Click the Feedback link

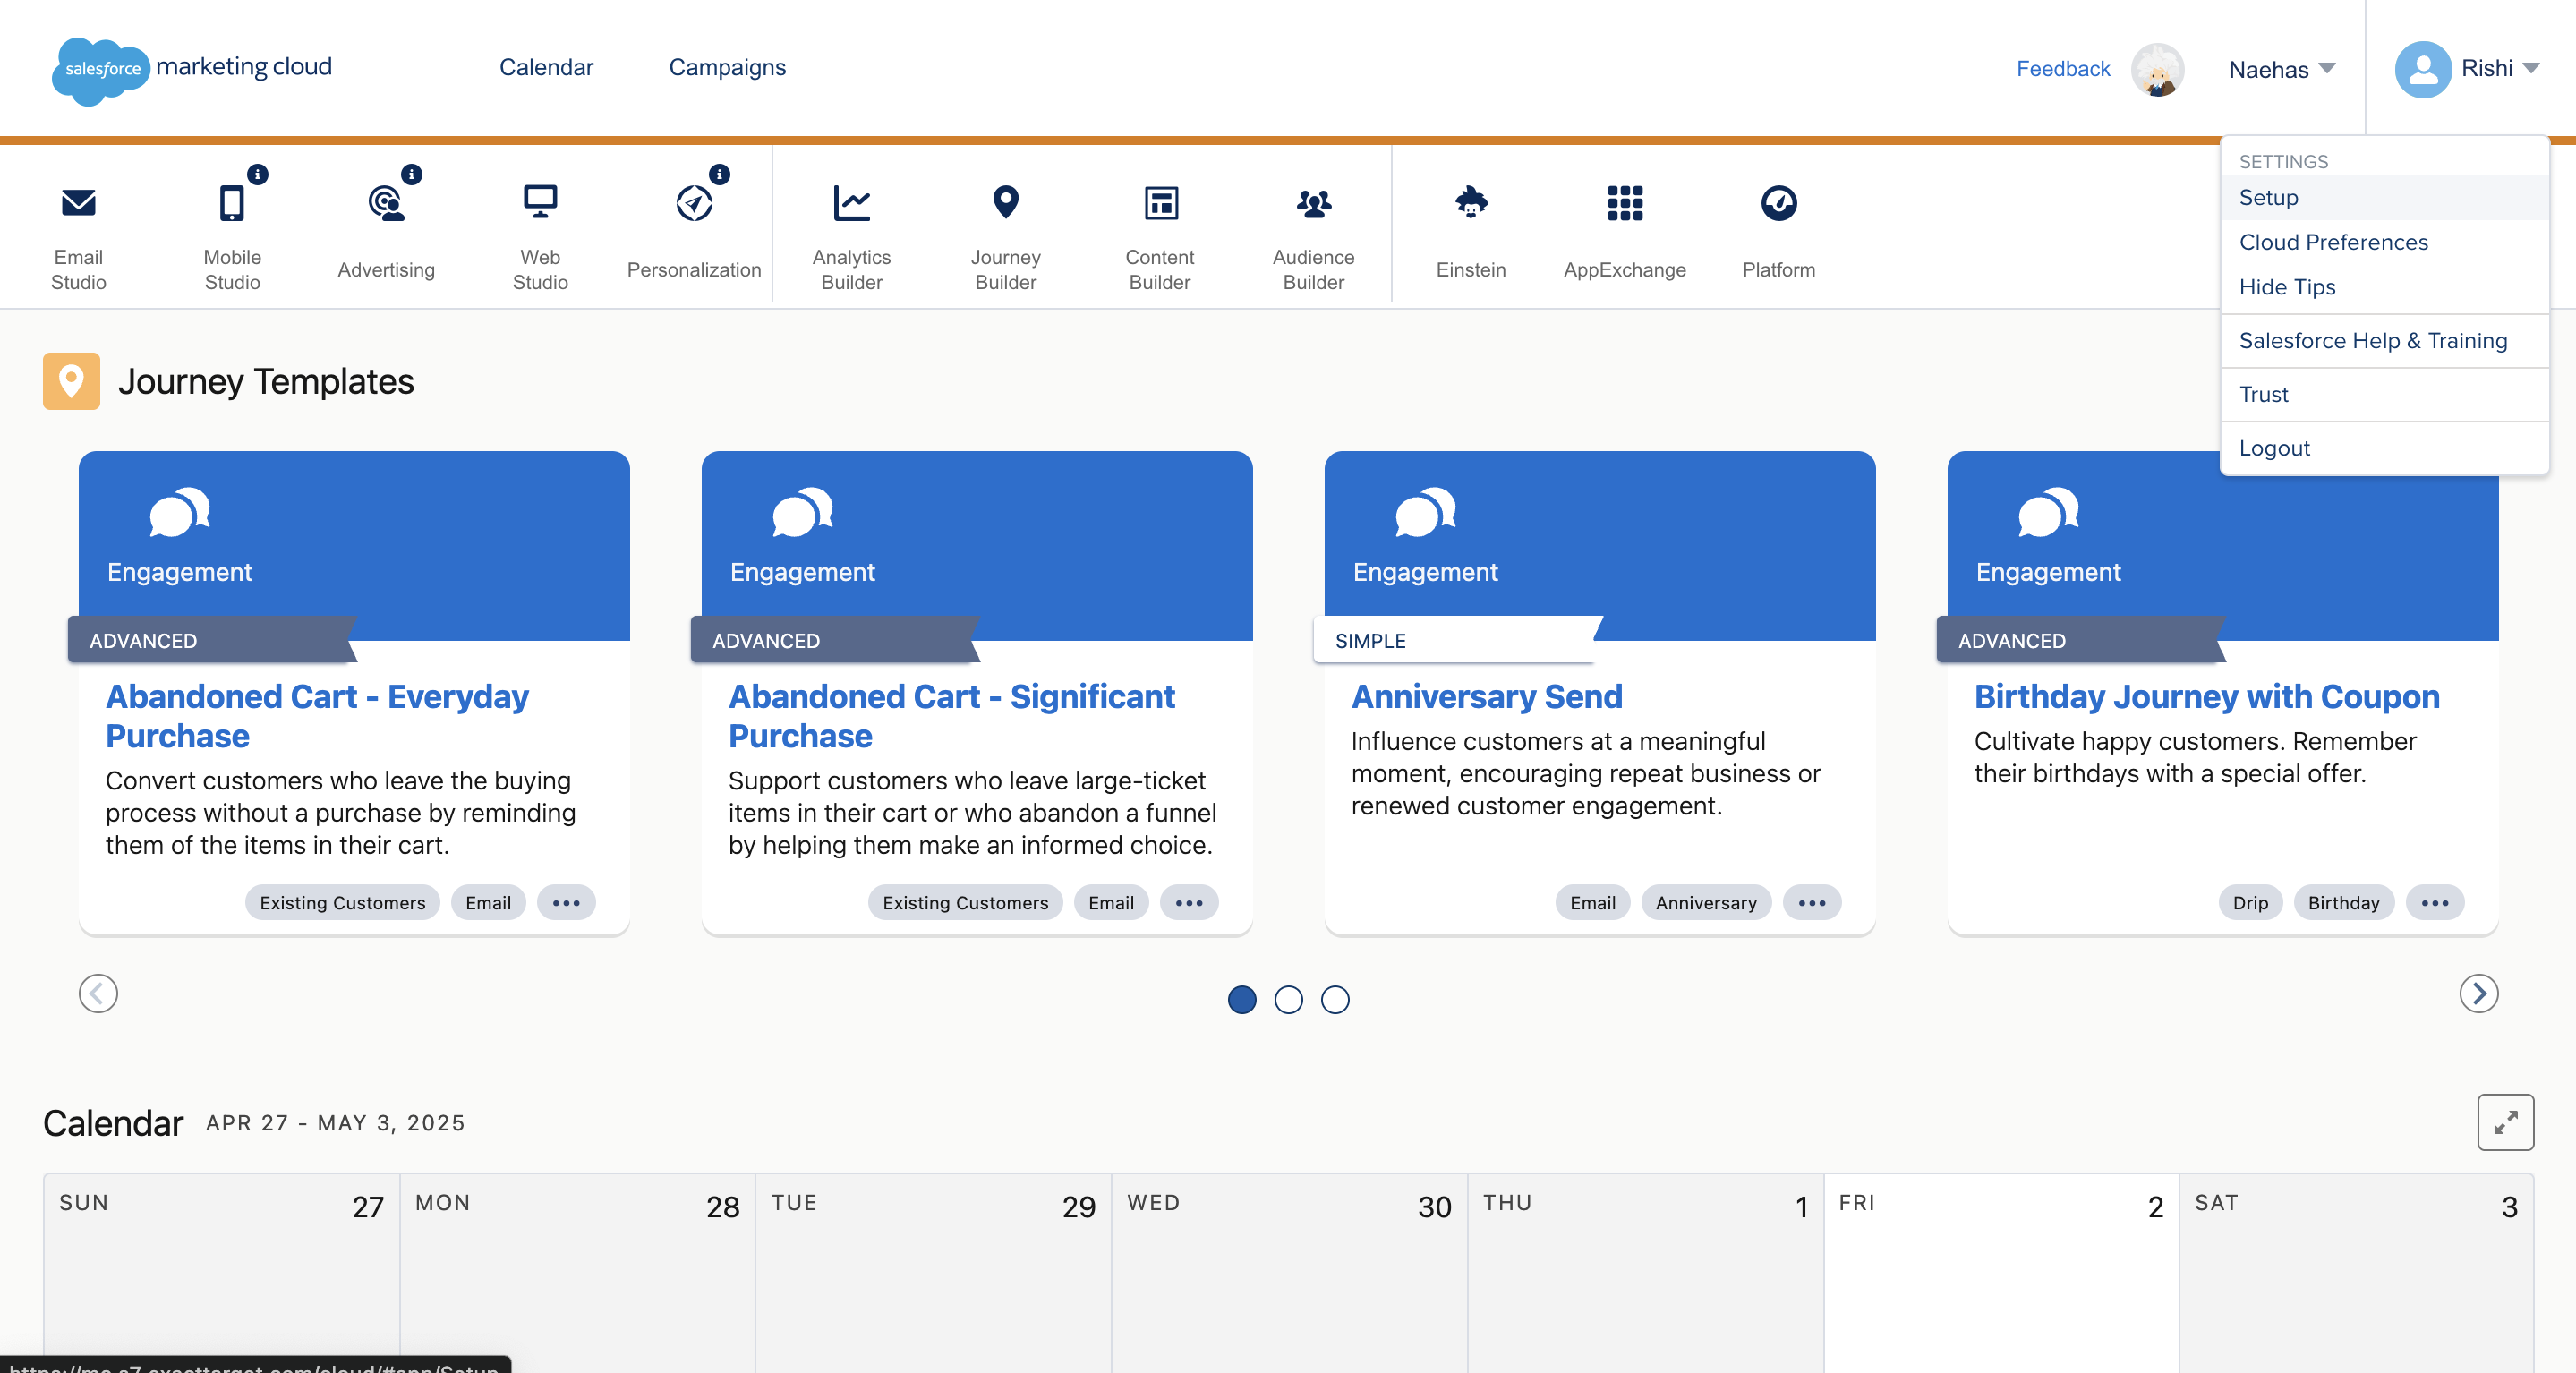coord(2063,68)
